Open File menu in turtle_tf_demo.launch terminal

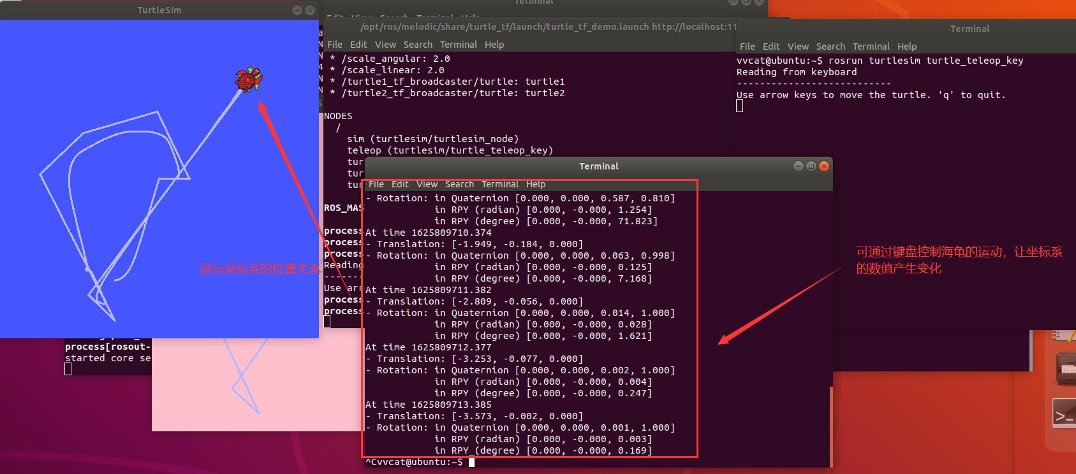click(x=335, y=45)
